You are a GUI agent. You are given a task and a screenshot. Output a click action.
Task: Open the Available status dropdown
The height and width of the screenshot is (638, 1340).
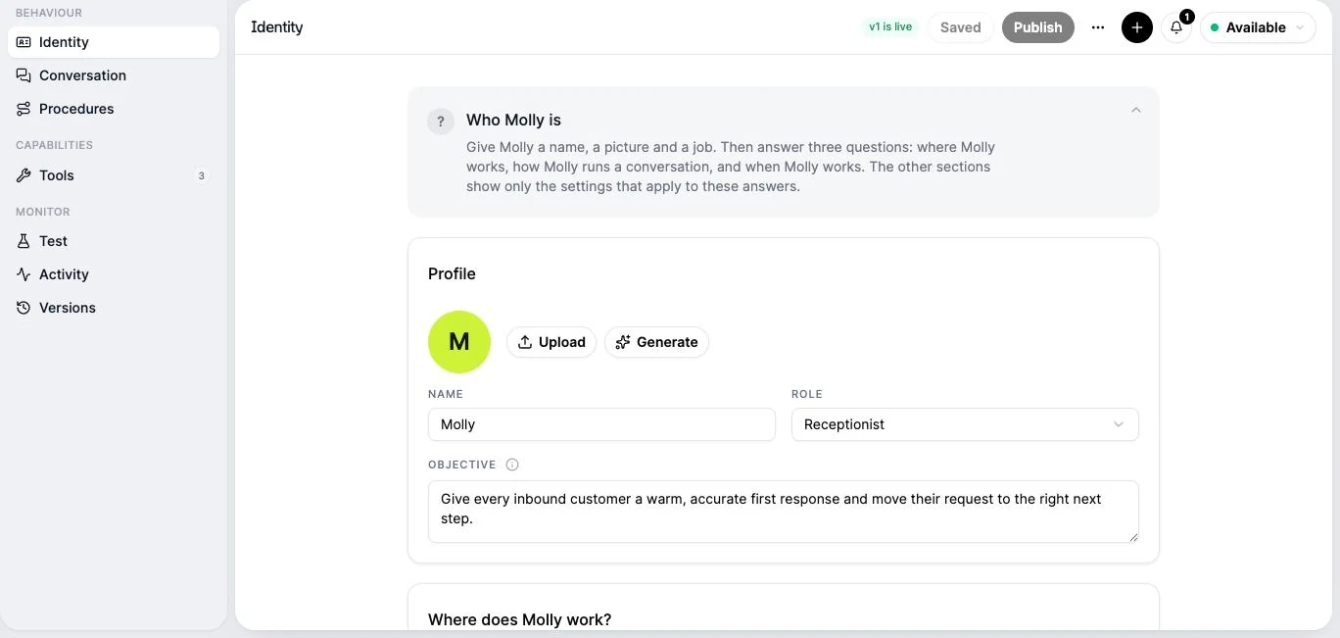click(1258, 27)
